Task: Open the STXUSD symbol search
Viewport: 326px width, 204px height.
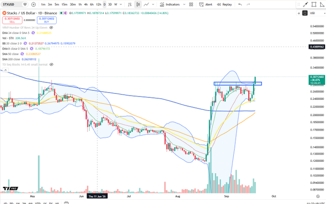Action: pyautogui.click(x=9, y=4)
